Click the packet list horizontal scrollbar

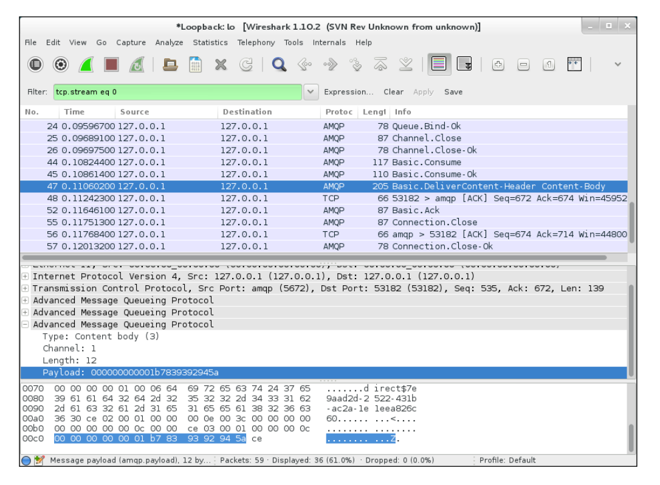(314, 257)
